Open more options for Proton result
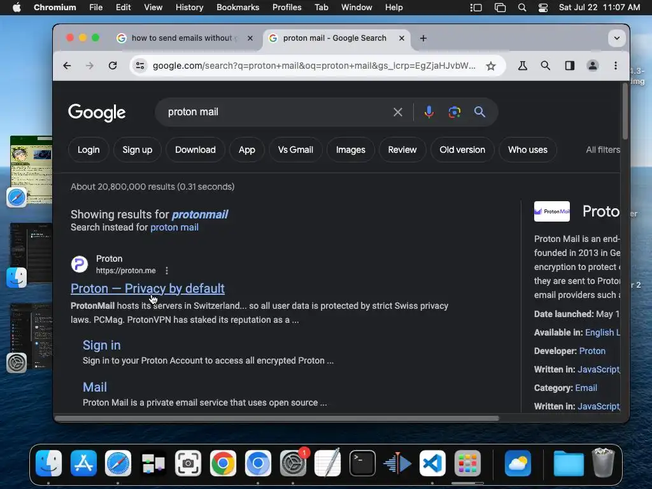652x489 pixels. (167, 271)
